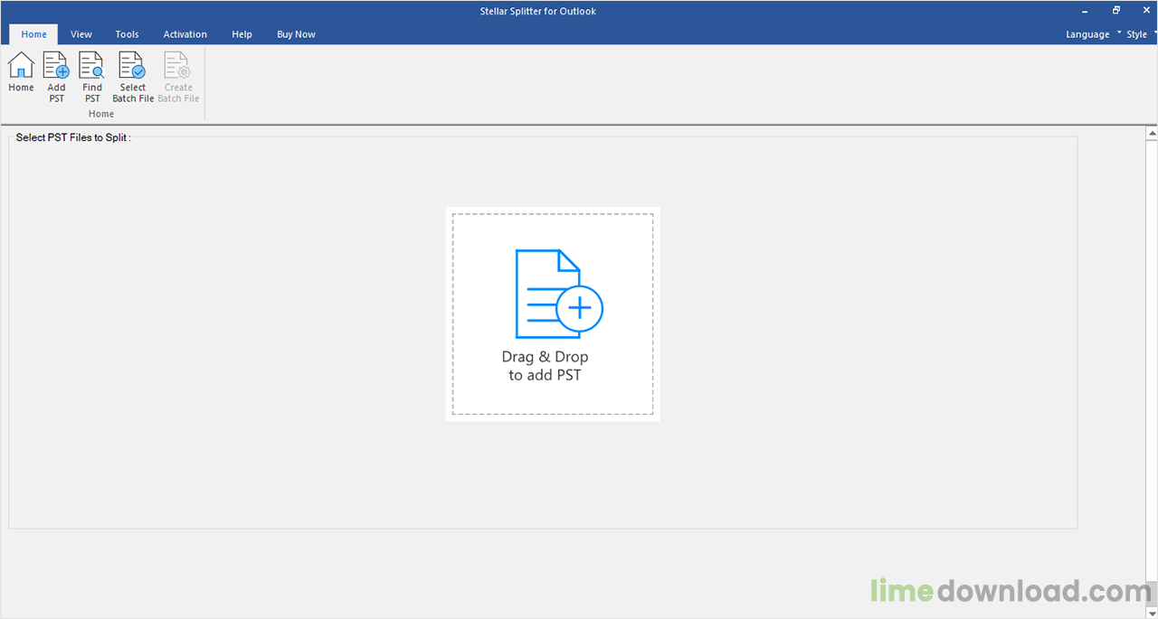Open the Activation tab
The height and width of the screenshot is (619, 1158).
tap(185, 34)
